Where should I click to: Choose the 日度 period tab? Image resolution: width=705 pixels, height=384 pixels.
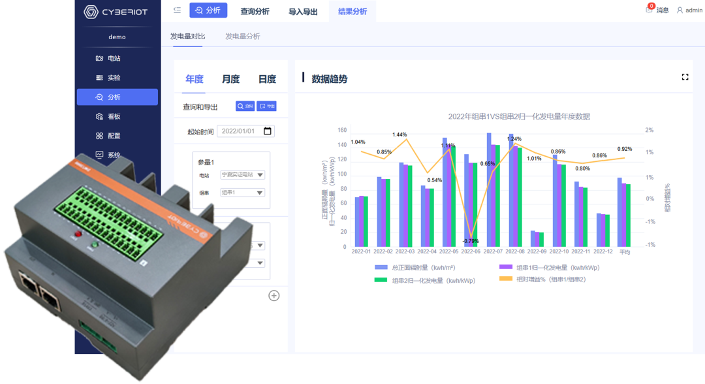[x=267, y=79]
